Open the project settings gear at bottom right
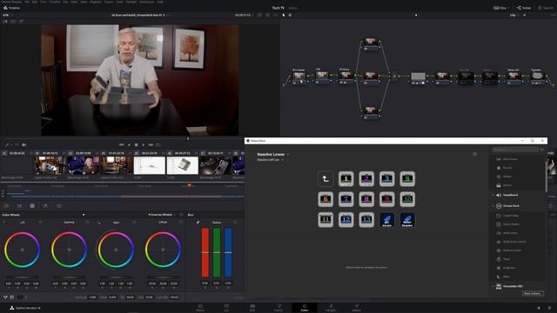 549,308
